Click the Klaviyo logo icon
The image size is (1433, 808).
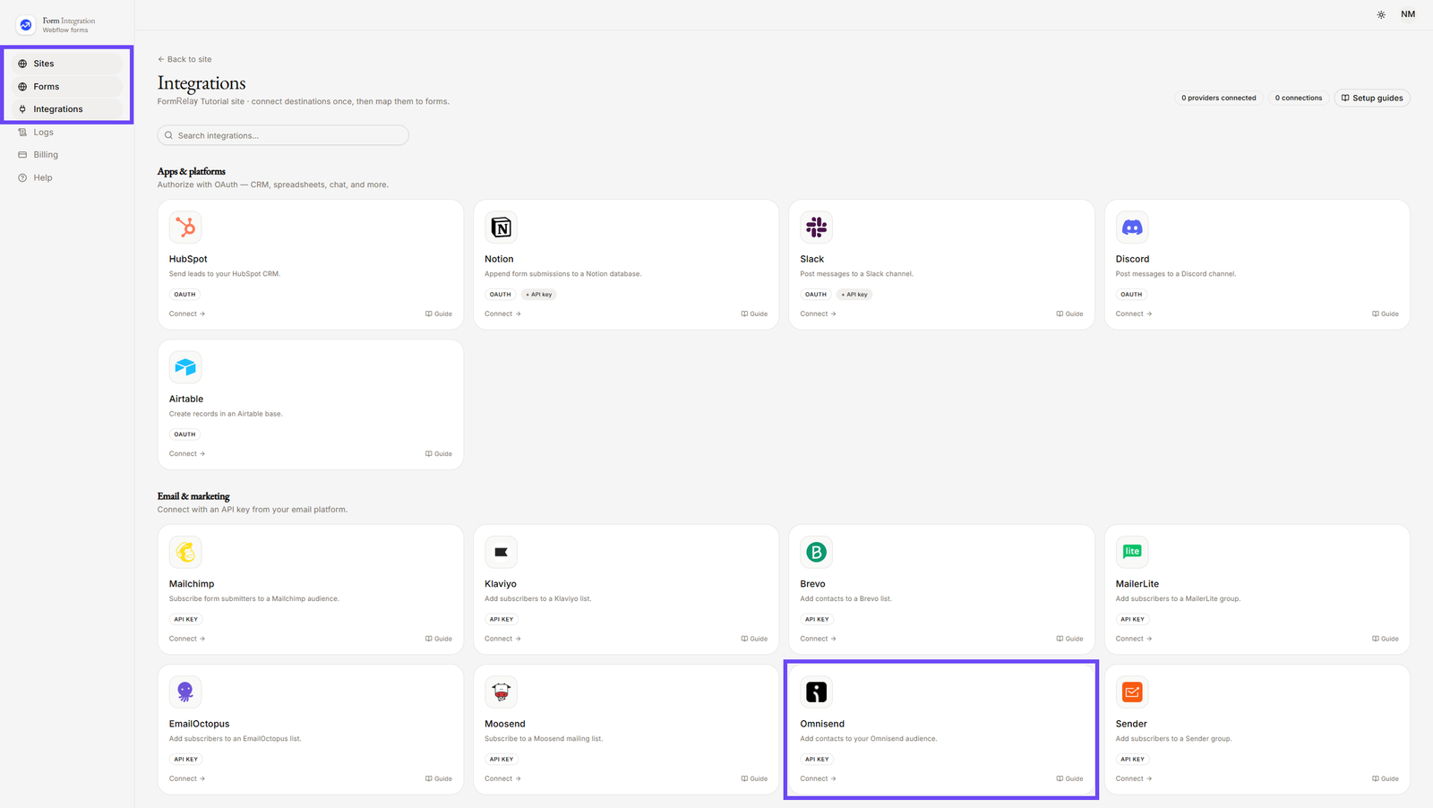pos(502,552)
